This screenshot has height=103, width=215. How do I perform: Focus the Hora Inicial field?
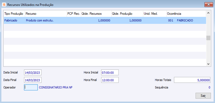click(110, 73)
